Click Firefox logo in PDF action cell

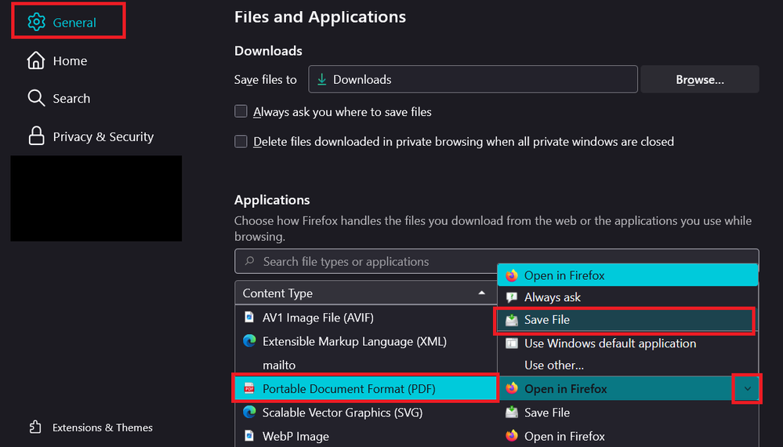point(511,388)
